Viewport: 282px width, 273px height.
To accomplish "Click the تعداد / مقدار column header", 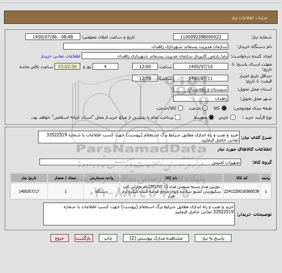I will pos(66,178).
